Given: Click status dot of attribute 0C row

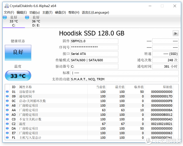Looking at the screenshot, I should point(7,101).
